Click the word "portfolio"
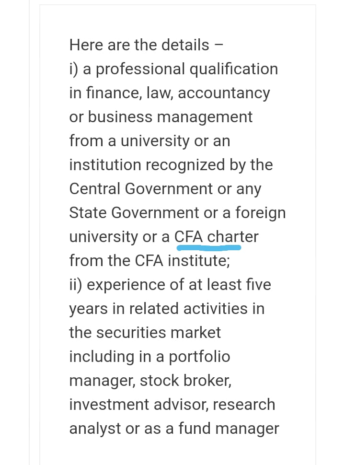The width and height of the screenshot is (345, 465). pos(199,357)
